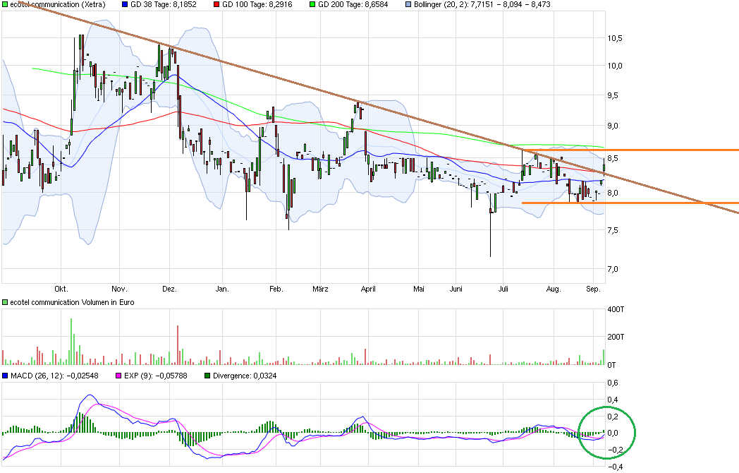Click the 'Aug.' month axis label
Image resolution: width=739 pixels, height=473 pixels.
(554, 289)
